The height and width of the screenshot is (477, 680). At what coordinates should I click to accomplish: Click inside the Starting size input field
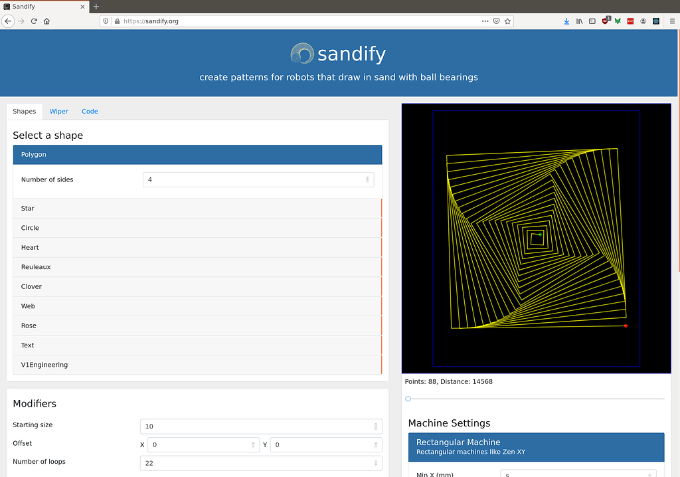(x=259, y=426)
